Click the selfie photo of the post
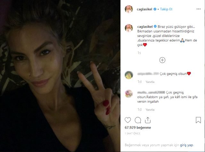Viewport: 205px width, 152px height. point(60,76)
